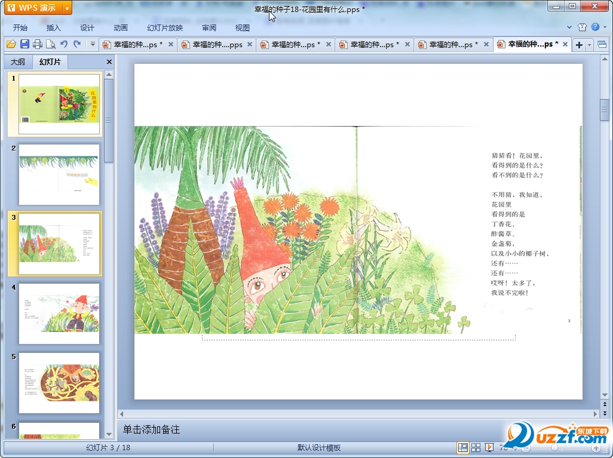Switch to normal view in status bar
This screenshot has height=458, width=613.
(463, 447)
